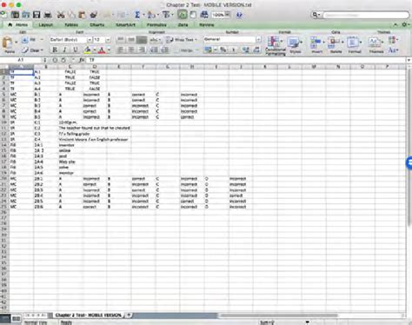This screenshot has height=325, width=412.
Task: Click the Paste clipboard icon in standard toolbar
Action: [83, 15]
